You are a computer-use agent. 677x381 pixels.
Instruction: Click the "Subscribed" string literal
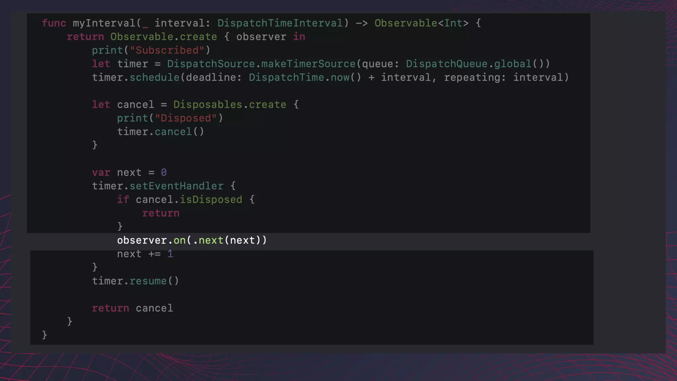[x=167, y=50]
